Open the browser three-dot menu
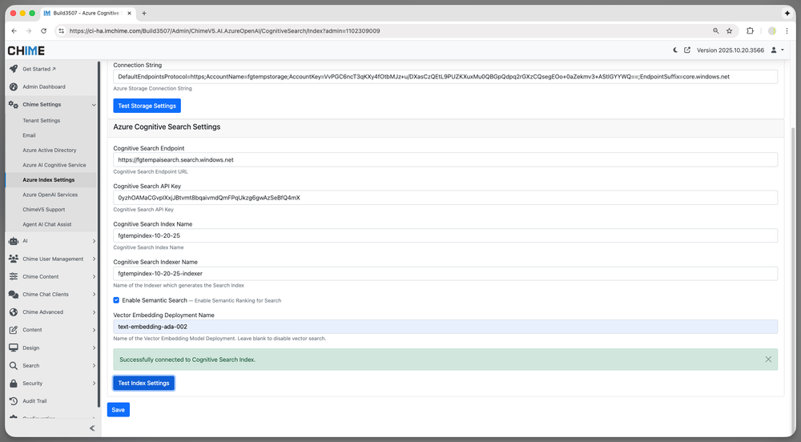The image size is (801, 442). pyautogui.click(x=787, y=30)
